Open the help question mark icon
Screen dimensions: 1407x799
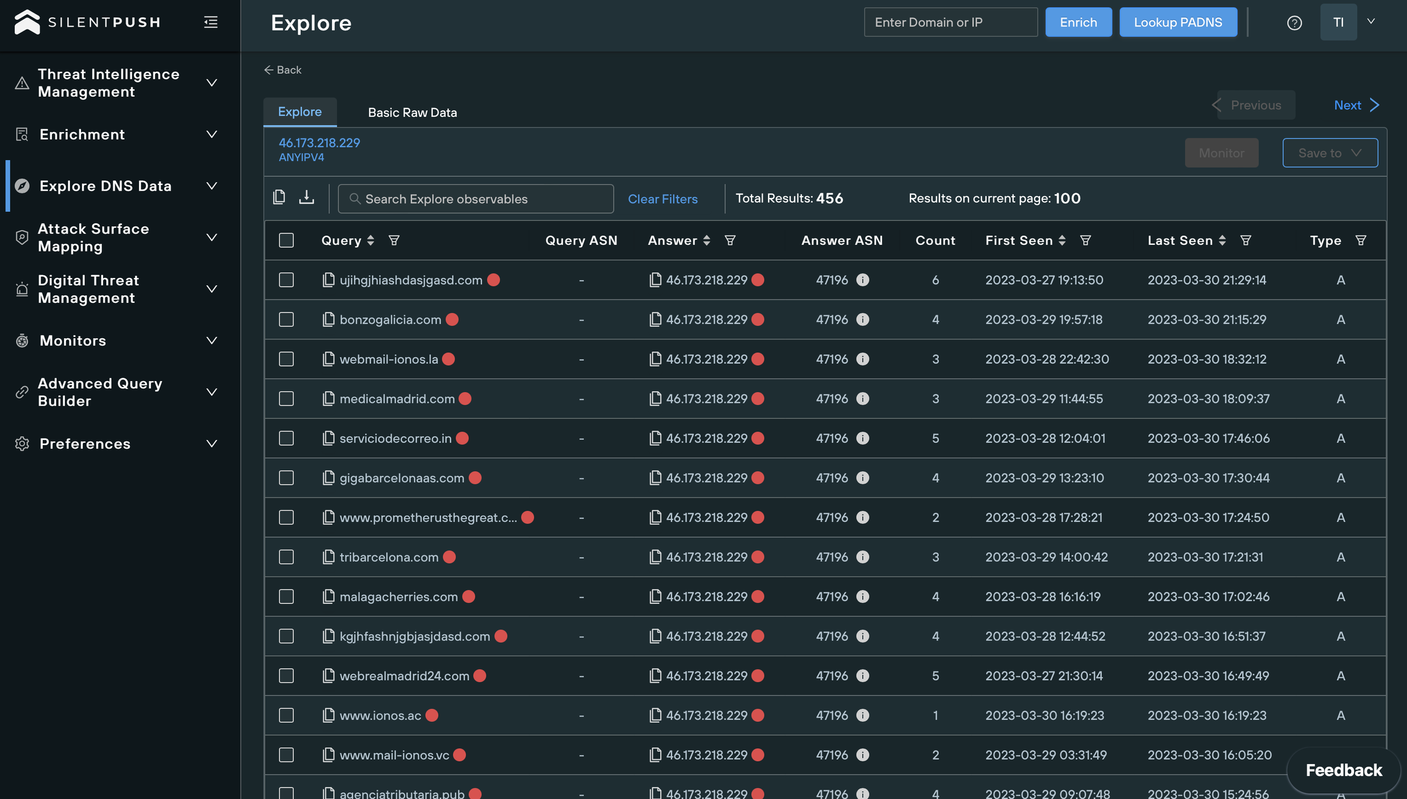1294,23
